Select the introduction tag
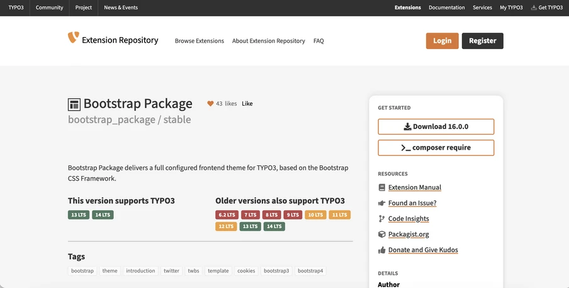 tap(140, 271)
